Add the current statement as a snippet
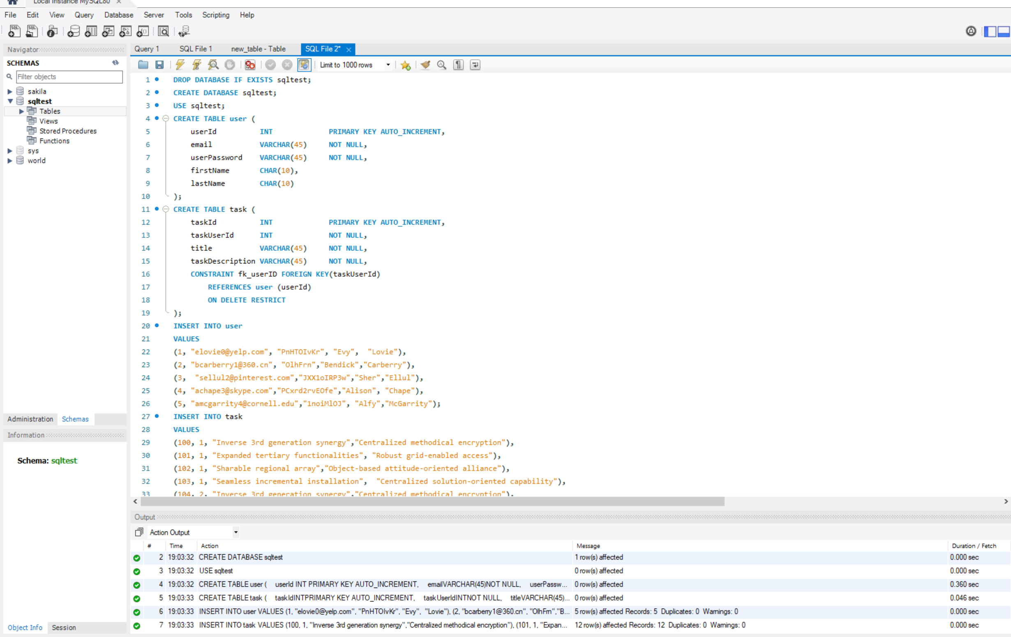This screenshot has width=1011, height=637. [x=405, y=65]
